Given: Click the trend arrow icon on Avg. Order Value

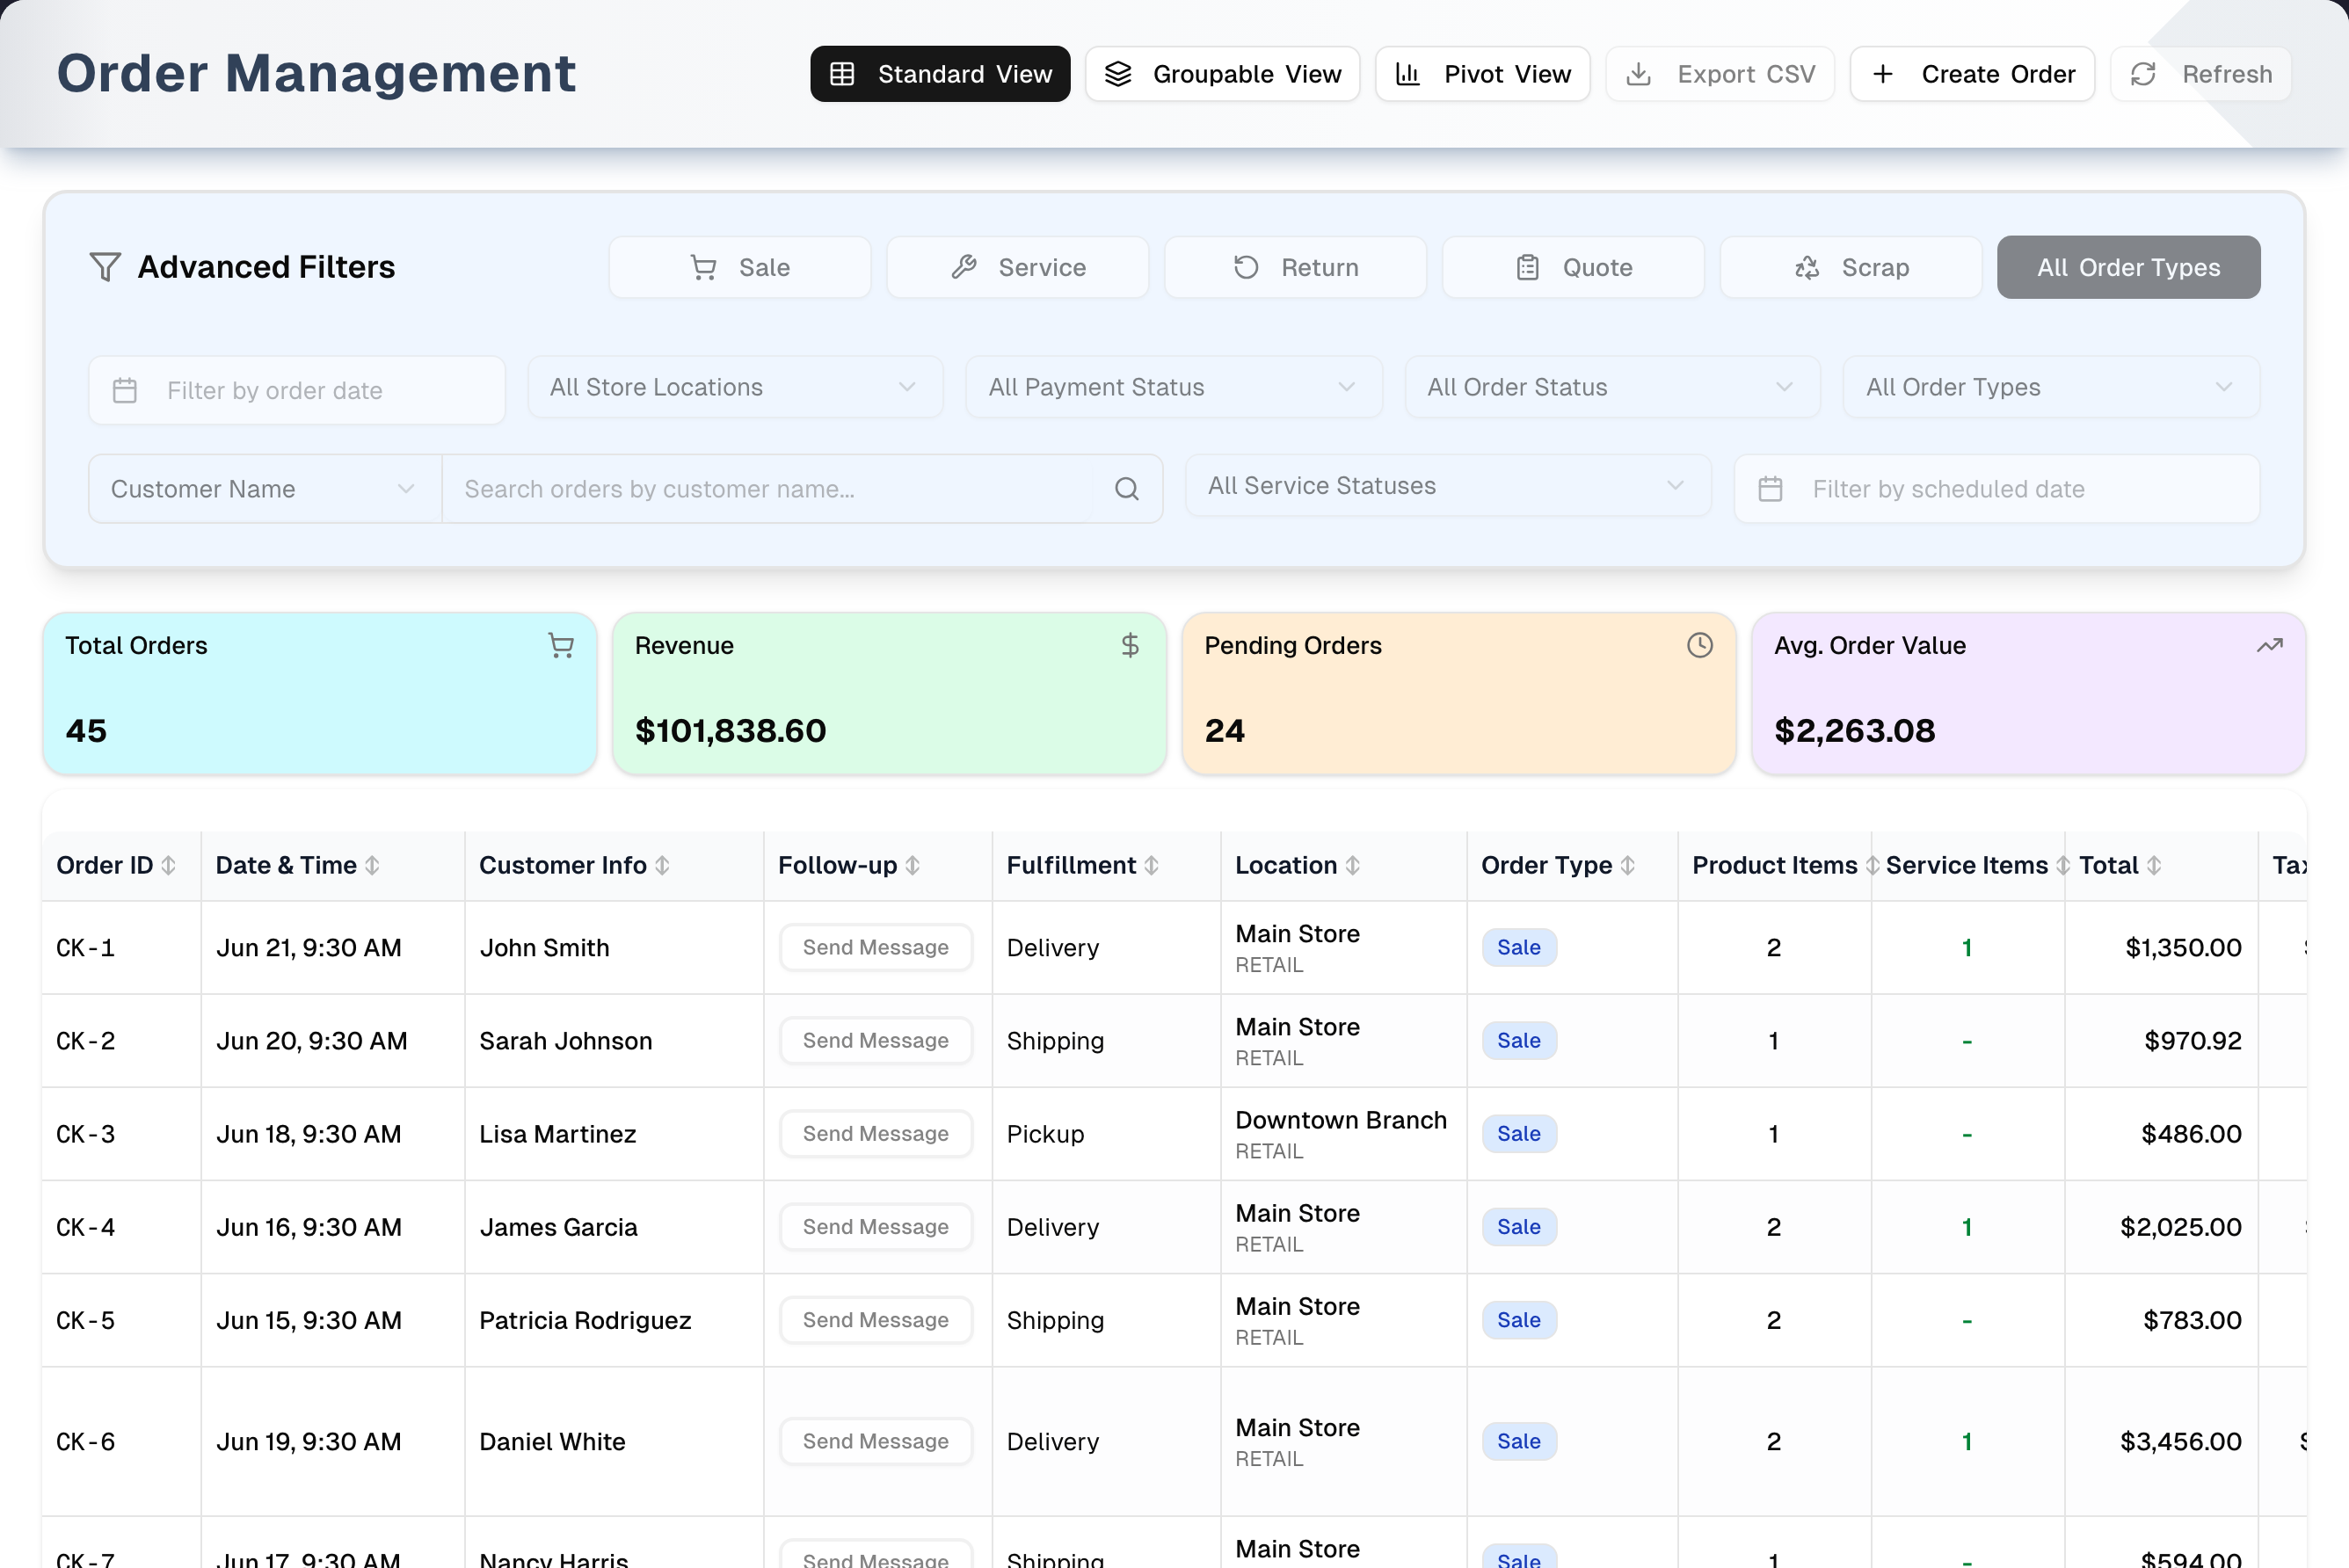Looking at the screenshot, I should coord(2270,646).
